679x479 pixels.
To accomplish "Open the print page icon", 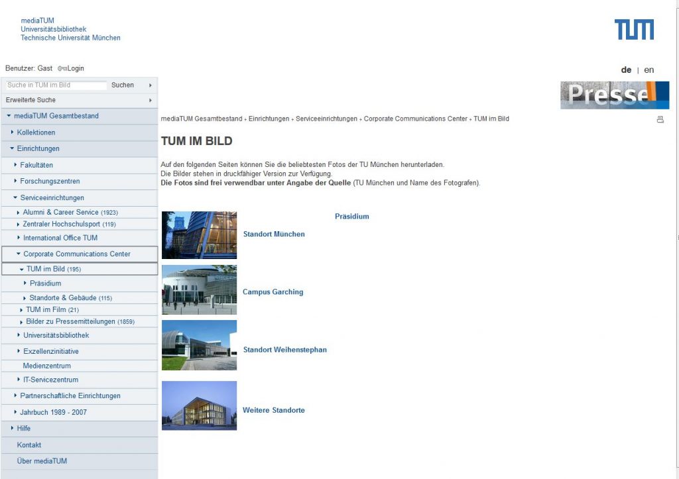I will point(660,119).
